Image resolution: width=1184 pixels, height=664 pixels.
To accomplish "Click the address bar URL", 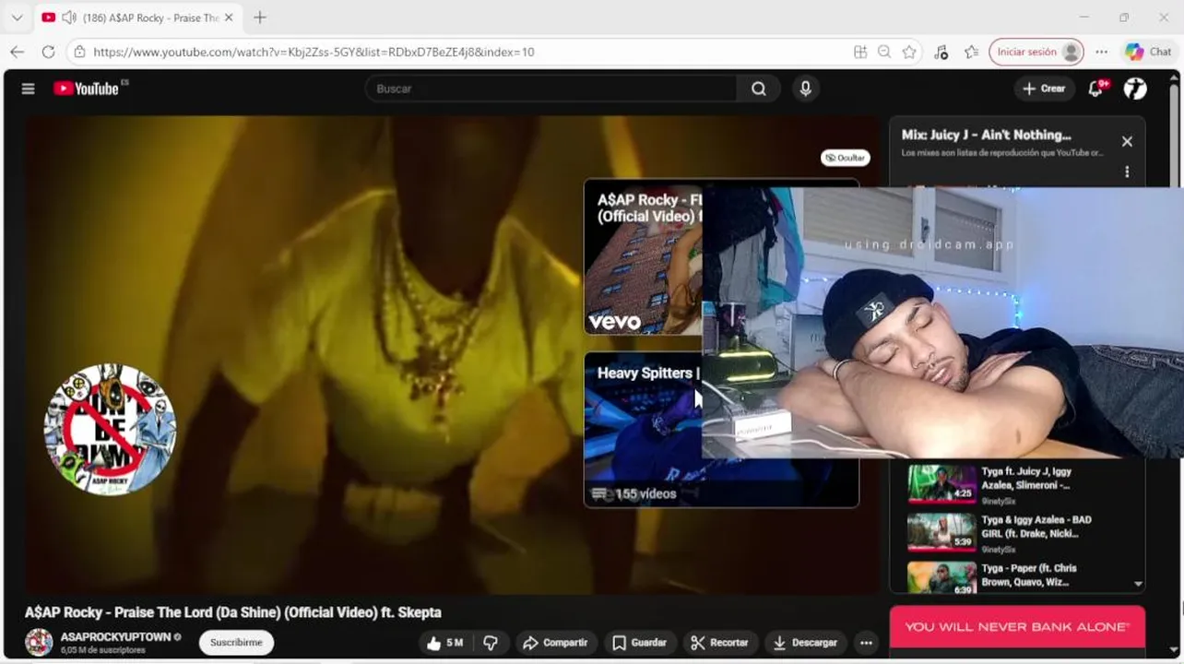I will coord(314,52).
